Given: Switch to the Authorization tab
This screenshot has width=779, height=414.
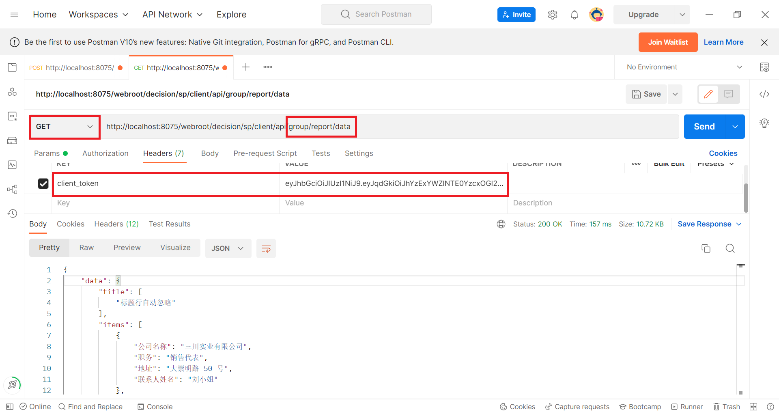Looking at the screenshot, I should (x=105, y=153).
